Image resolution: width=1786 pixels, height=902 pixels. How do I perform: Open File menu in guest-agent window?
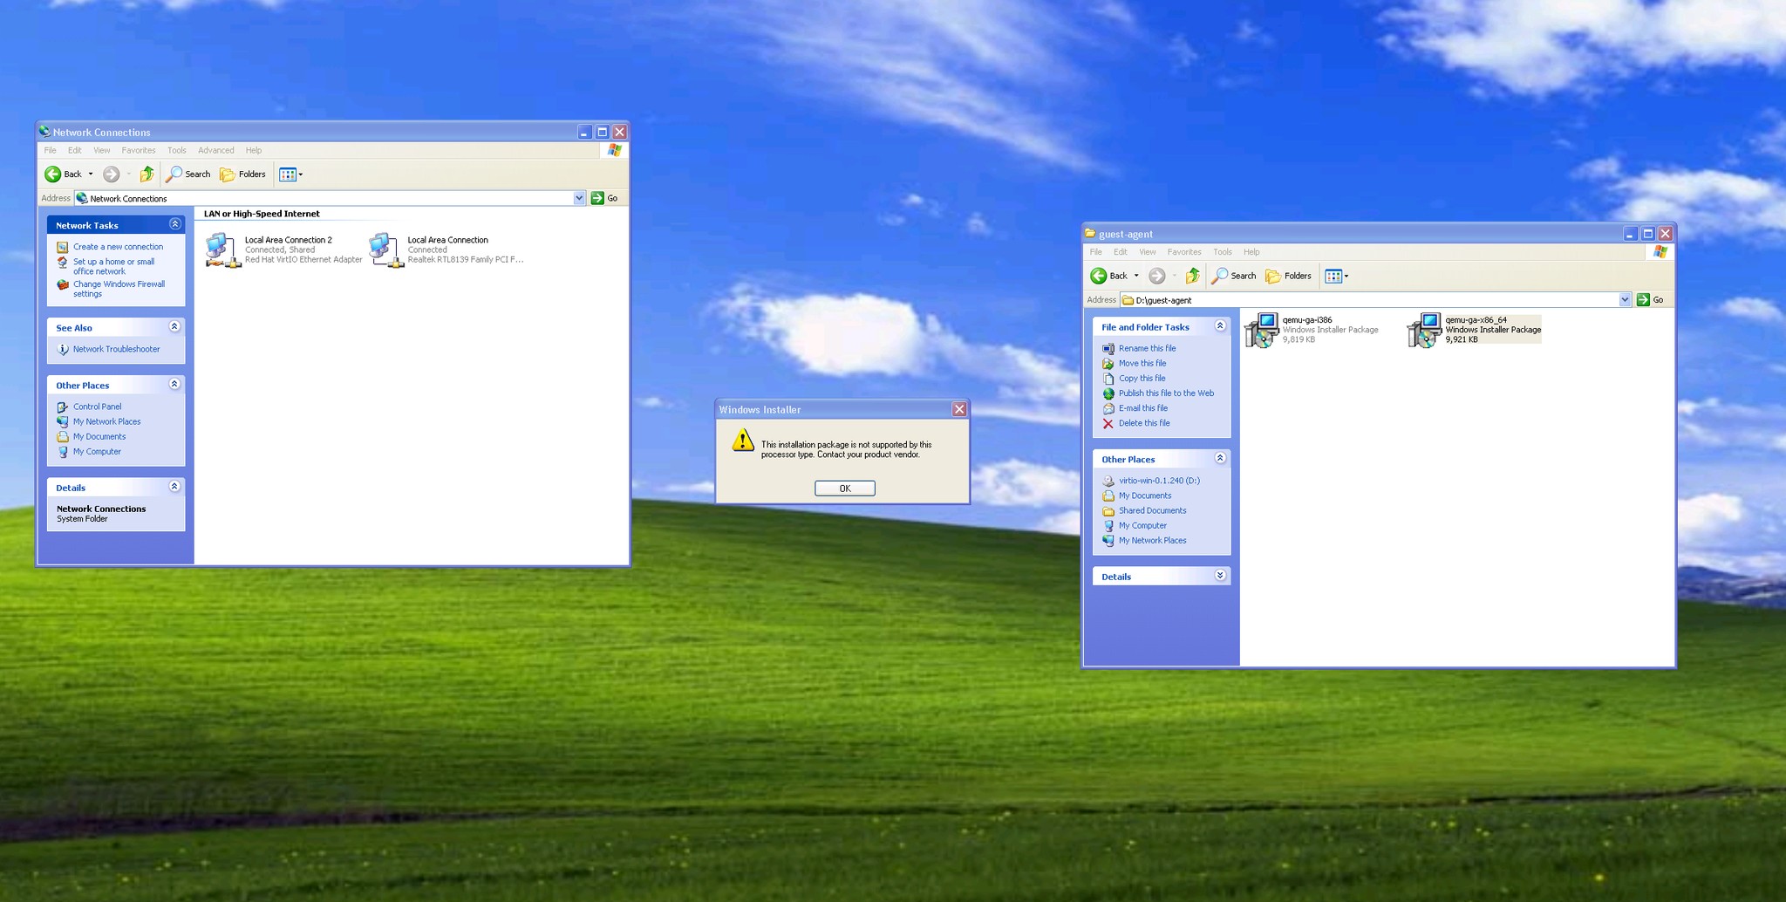(x=1096, y=252)
